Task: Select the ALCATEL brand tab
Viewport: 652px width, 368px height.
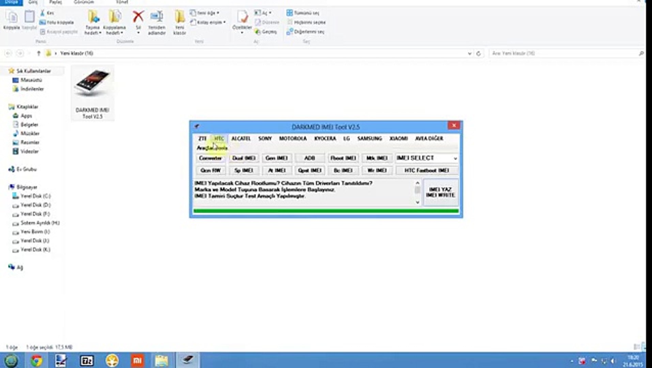Action: 241,138
